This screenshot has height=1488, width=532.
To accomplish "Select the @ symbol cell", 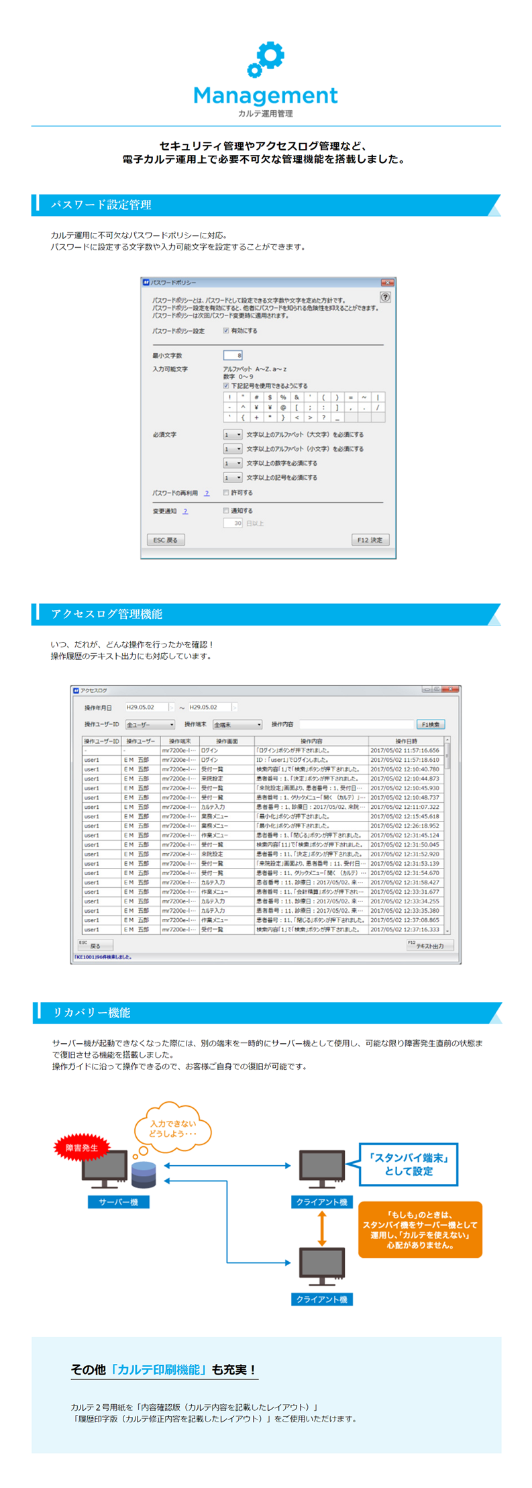I will 283,407.
